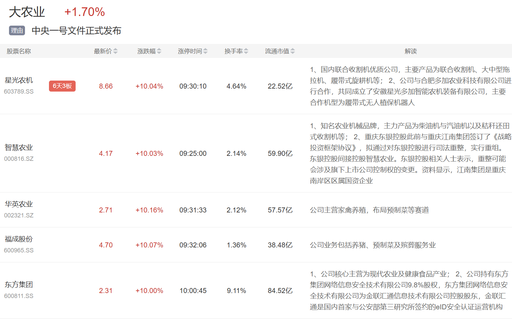The height and width of the screenshot is (319, 512).
Task: Open the 福成股份 stock page
Action: [x=19, y=239]
